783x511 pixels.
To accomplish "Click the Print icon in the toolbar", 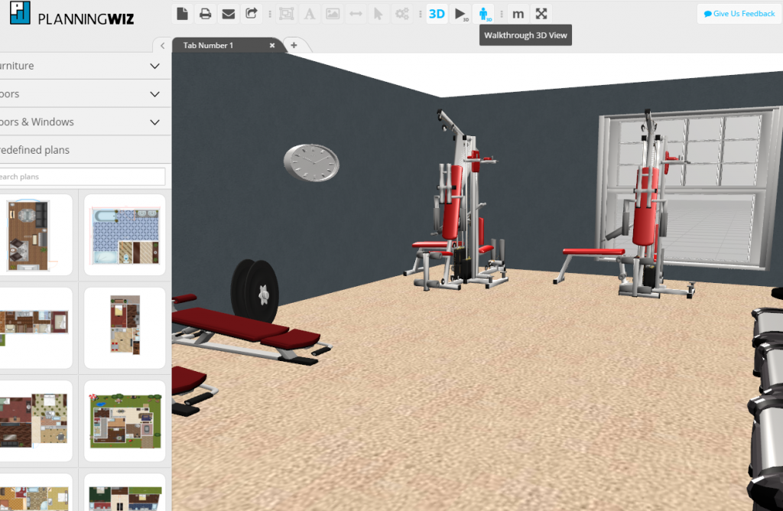I will point(205,14).
